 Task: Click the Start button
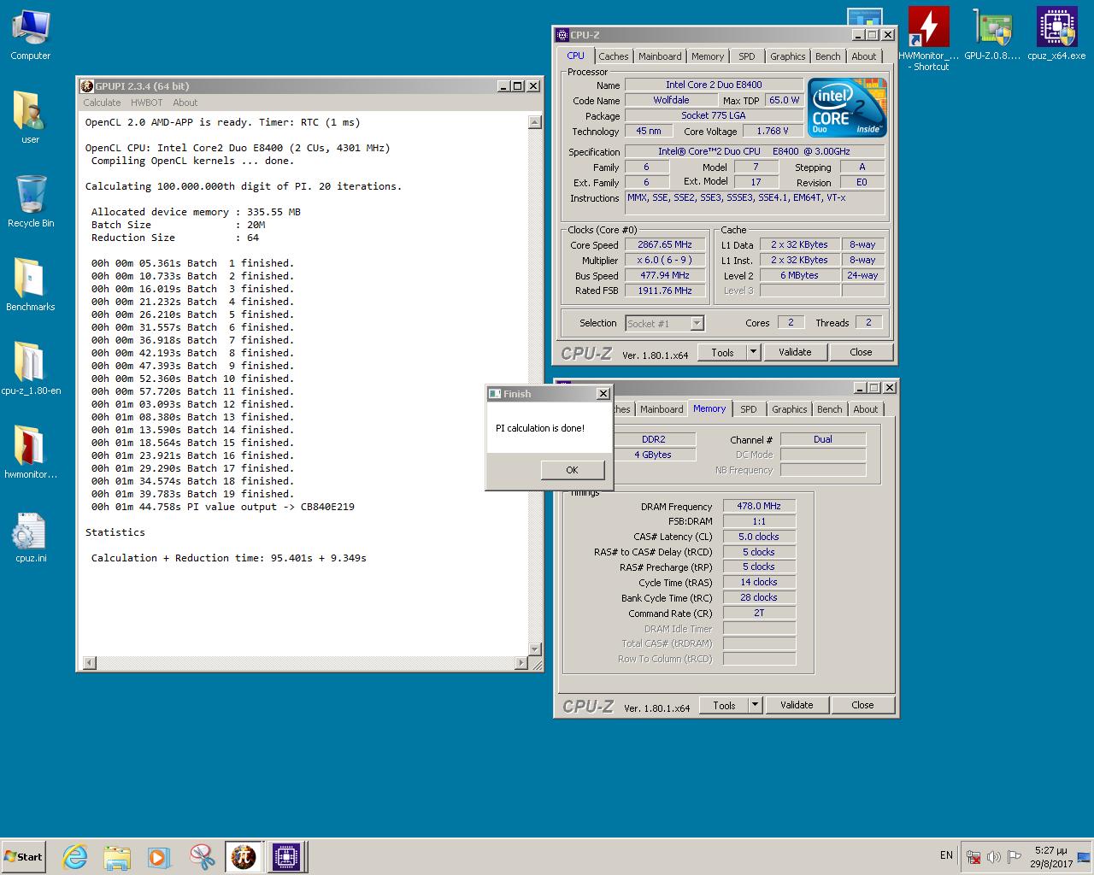[x=23, y=857]
